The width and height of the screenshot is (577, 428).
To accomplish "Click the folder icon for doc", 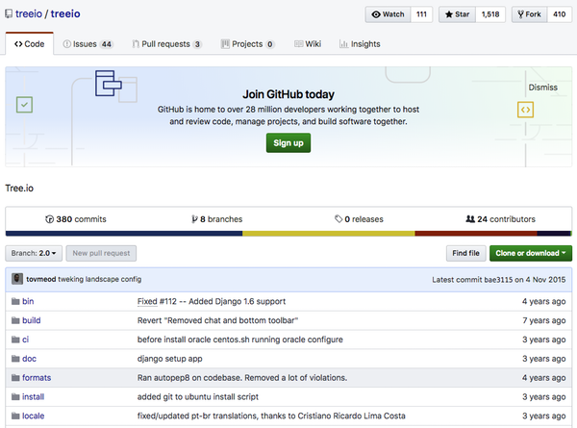I will coord(15,359).
